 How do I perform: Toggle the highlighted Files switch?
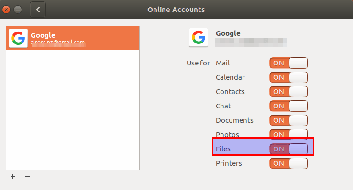[288, 149]
